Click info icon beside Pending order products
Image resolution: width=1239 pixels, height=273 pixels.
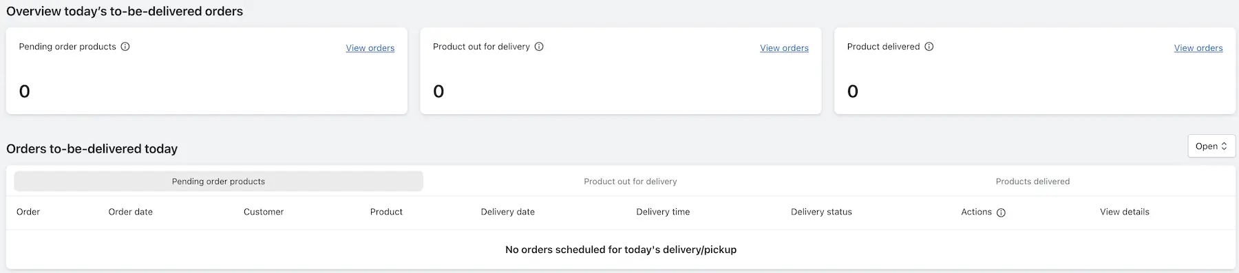[125, 47]
